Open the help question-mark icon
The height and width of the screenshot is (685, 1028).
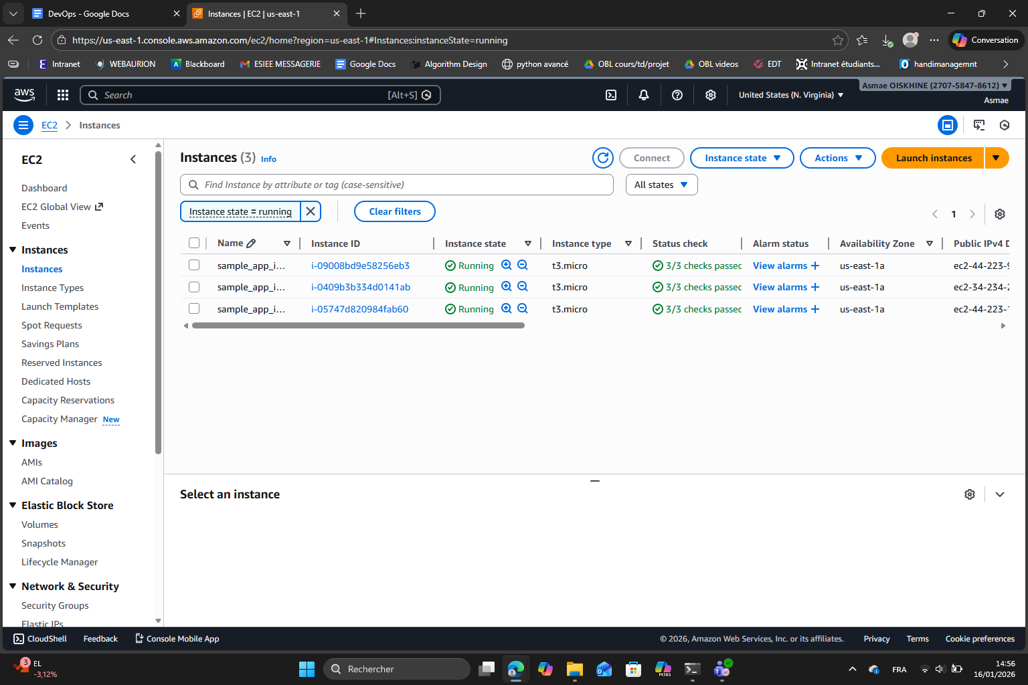pos(677,94)
